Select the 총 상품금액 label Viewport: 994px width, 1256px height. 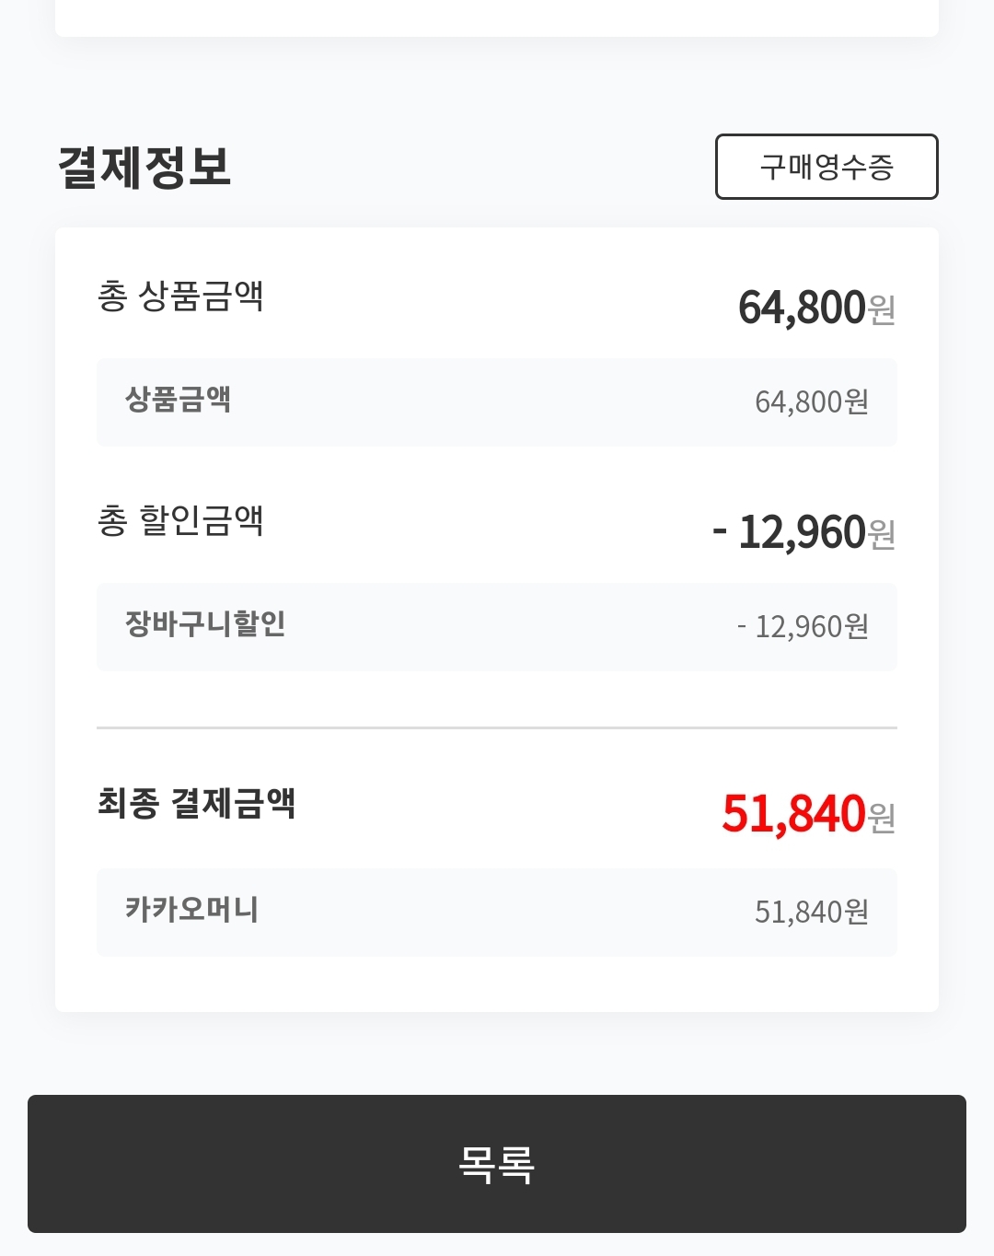click(180, 297)
